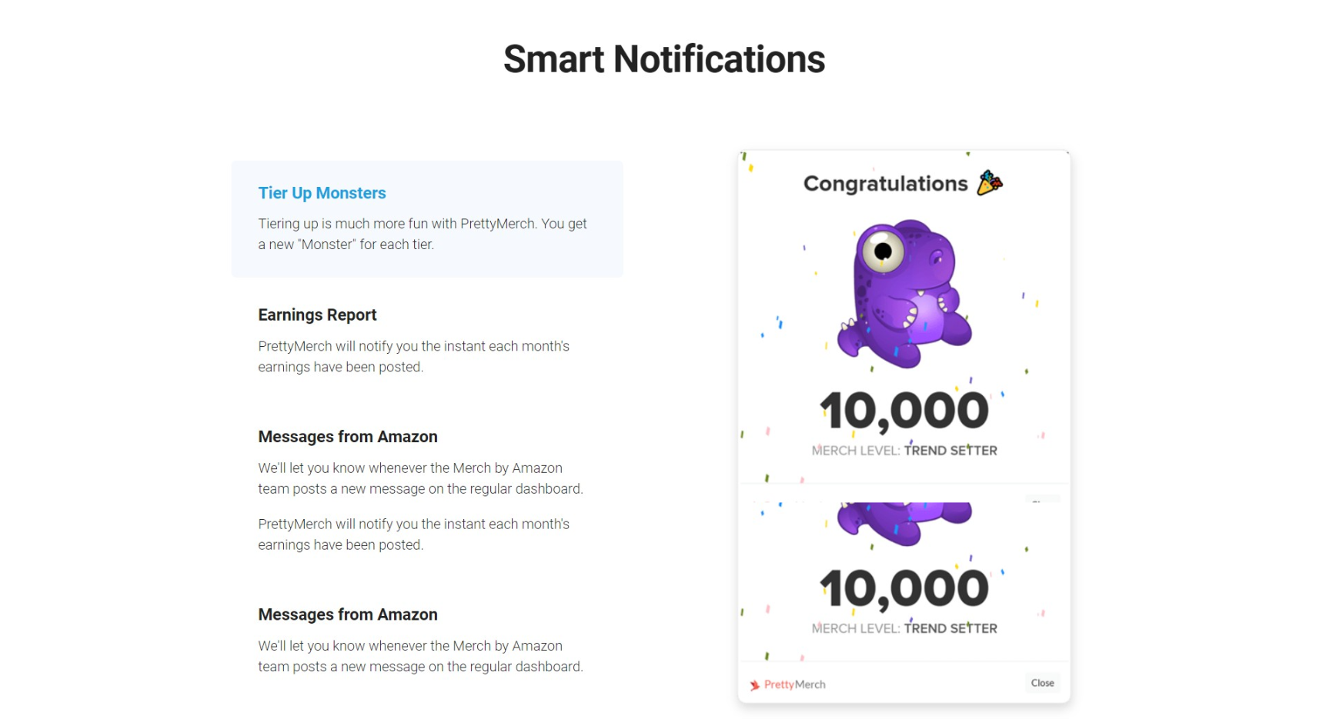Open the last Messages from Amazon item

point(348,614)
